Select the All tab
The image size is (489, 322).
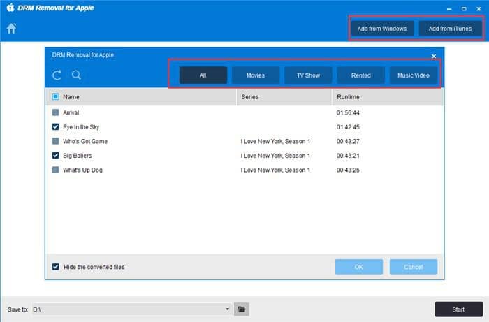pyautogui.click(x=203, y=75)
